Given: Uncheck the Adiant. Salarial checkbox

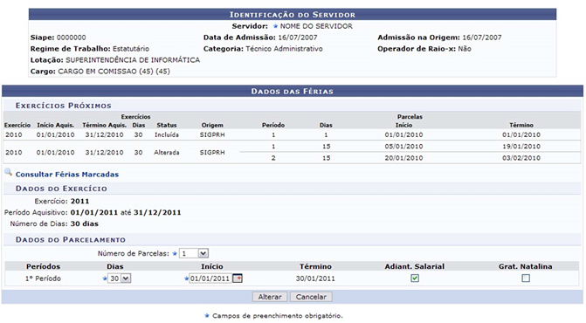Looking at the screenshot, I should pyautogui.click(x=415, y=278).
